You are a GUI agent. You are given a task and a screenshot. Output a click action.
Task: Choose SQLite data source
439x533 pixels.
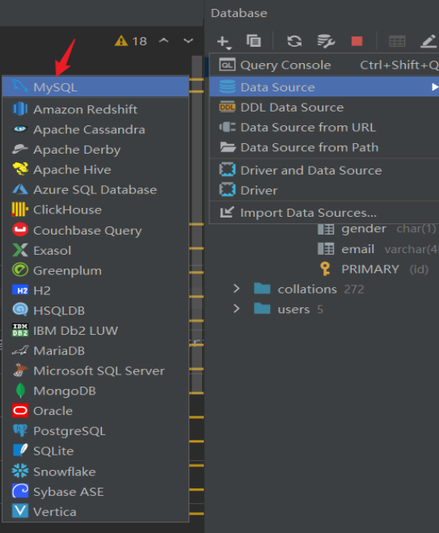click(95, 451)
